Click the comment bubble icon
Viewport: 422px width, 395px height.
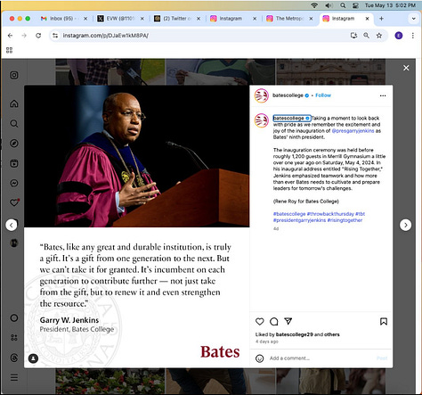[x=274, y=321]
